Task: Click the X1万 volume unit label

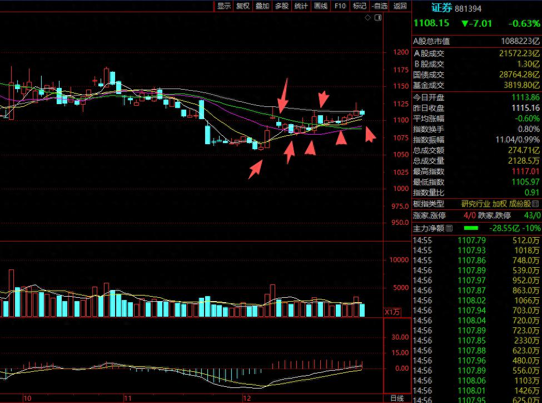Action: pos(392,312)
